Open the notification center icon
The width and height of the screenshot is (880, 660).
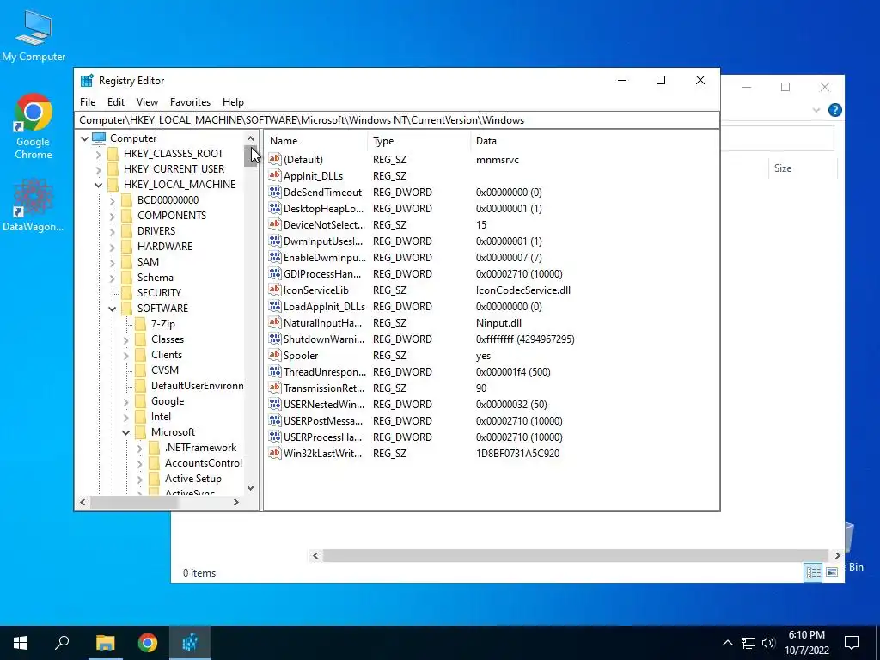(x=852, y=643)
